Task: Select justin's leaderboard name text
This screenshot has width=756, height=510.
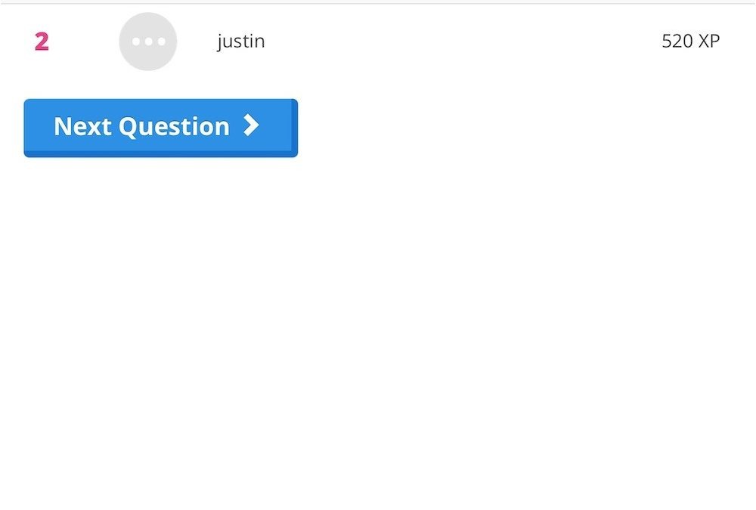Action: (241, 41)
